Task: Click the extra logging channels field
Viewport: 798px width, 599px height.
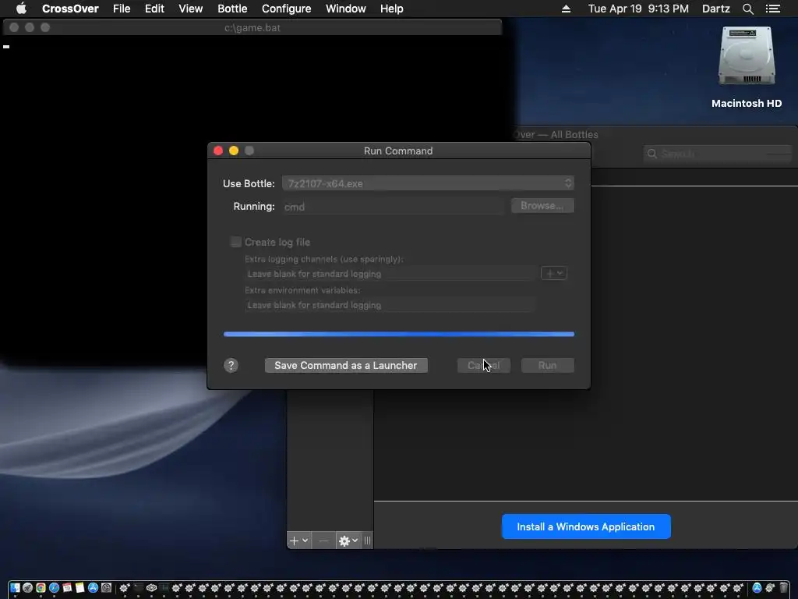Action: click(x=390, y=274)
